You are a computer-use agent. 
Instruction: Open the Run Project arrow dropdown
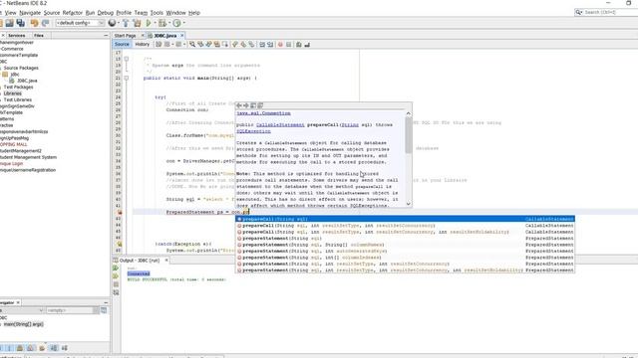[155, 23]
